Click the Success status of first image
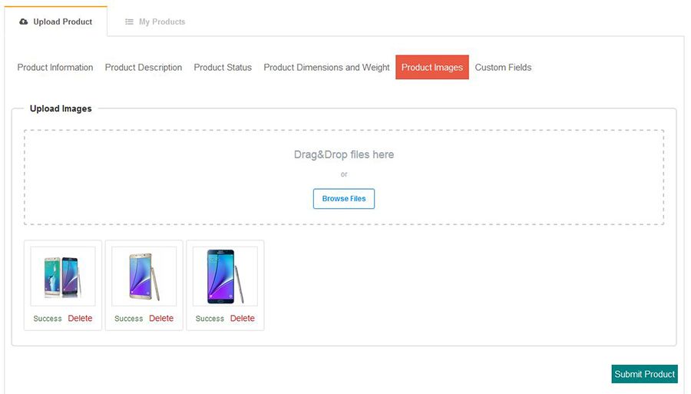This screenshot has height=394, width=691. click(48, 319)
